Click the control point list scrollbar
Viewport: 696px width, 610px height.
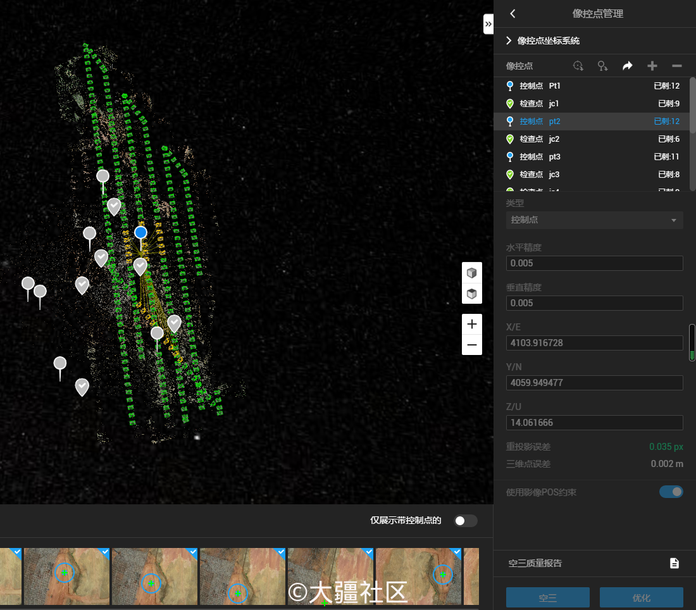(693, 104)
